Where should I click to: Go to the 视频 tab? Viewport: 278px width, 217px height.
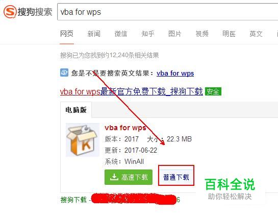coord(202,34)
